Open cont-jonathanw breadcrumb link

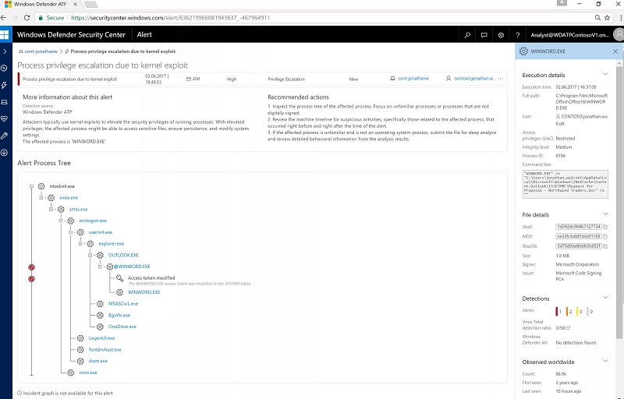click(41, 51)
